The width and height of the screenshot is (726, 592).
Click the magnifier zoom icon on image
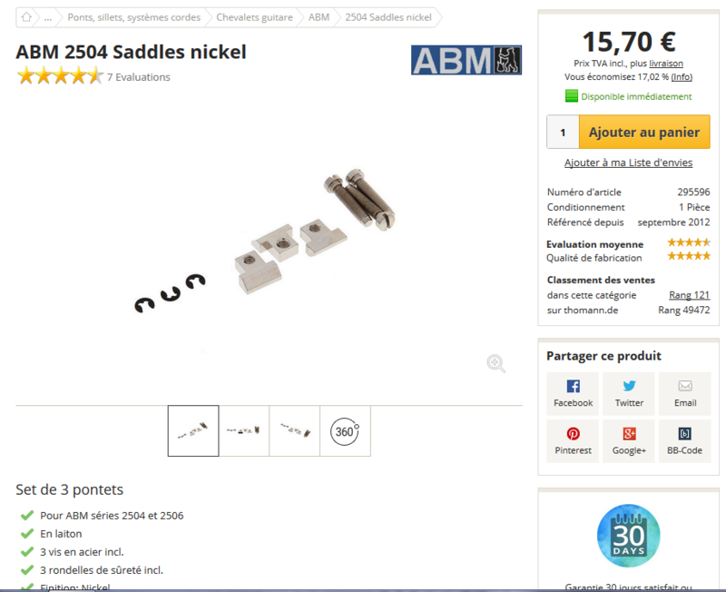tap(495, 363)
